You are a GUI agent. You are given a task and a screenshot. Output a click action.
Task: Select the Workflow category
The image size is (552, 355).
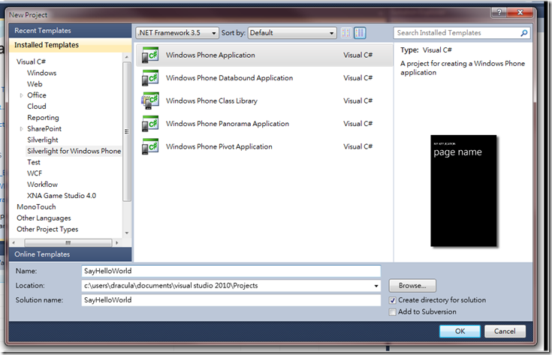42,185
